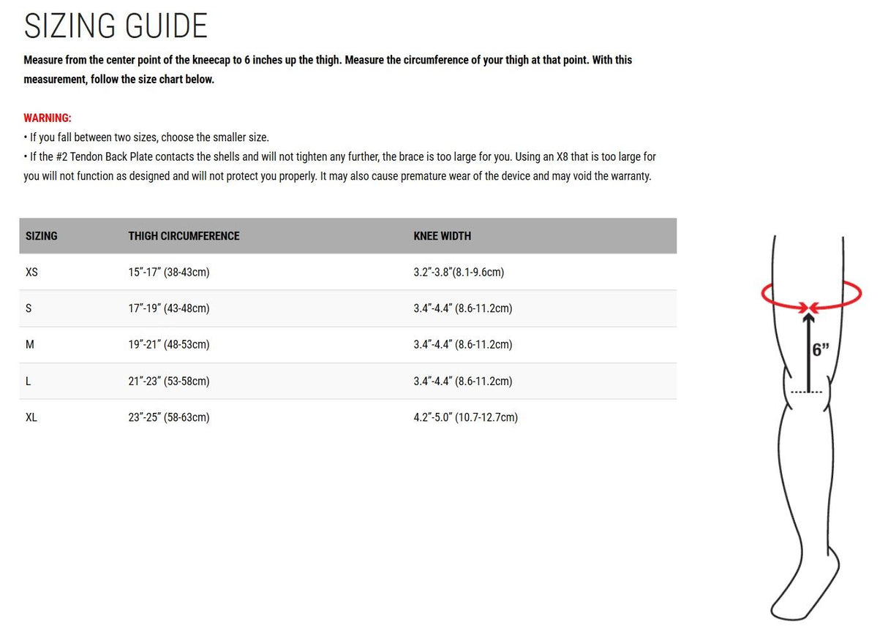
Task: Click the black upward arrow on the leg diagram
Action: coord(808,351)
